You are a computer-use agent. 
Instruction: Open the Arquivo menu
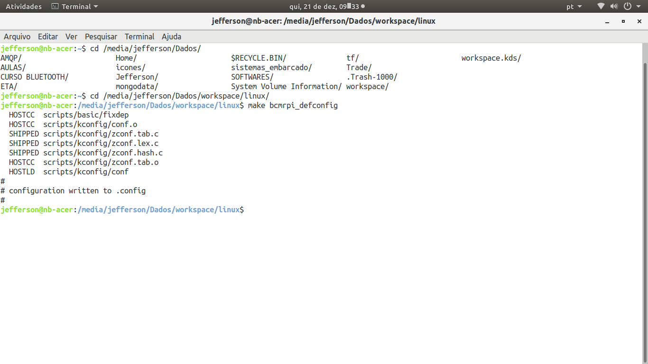coord(17,36)
